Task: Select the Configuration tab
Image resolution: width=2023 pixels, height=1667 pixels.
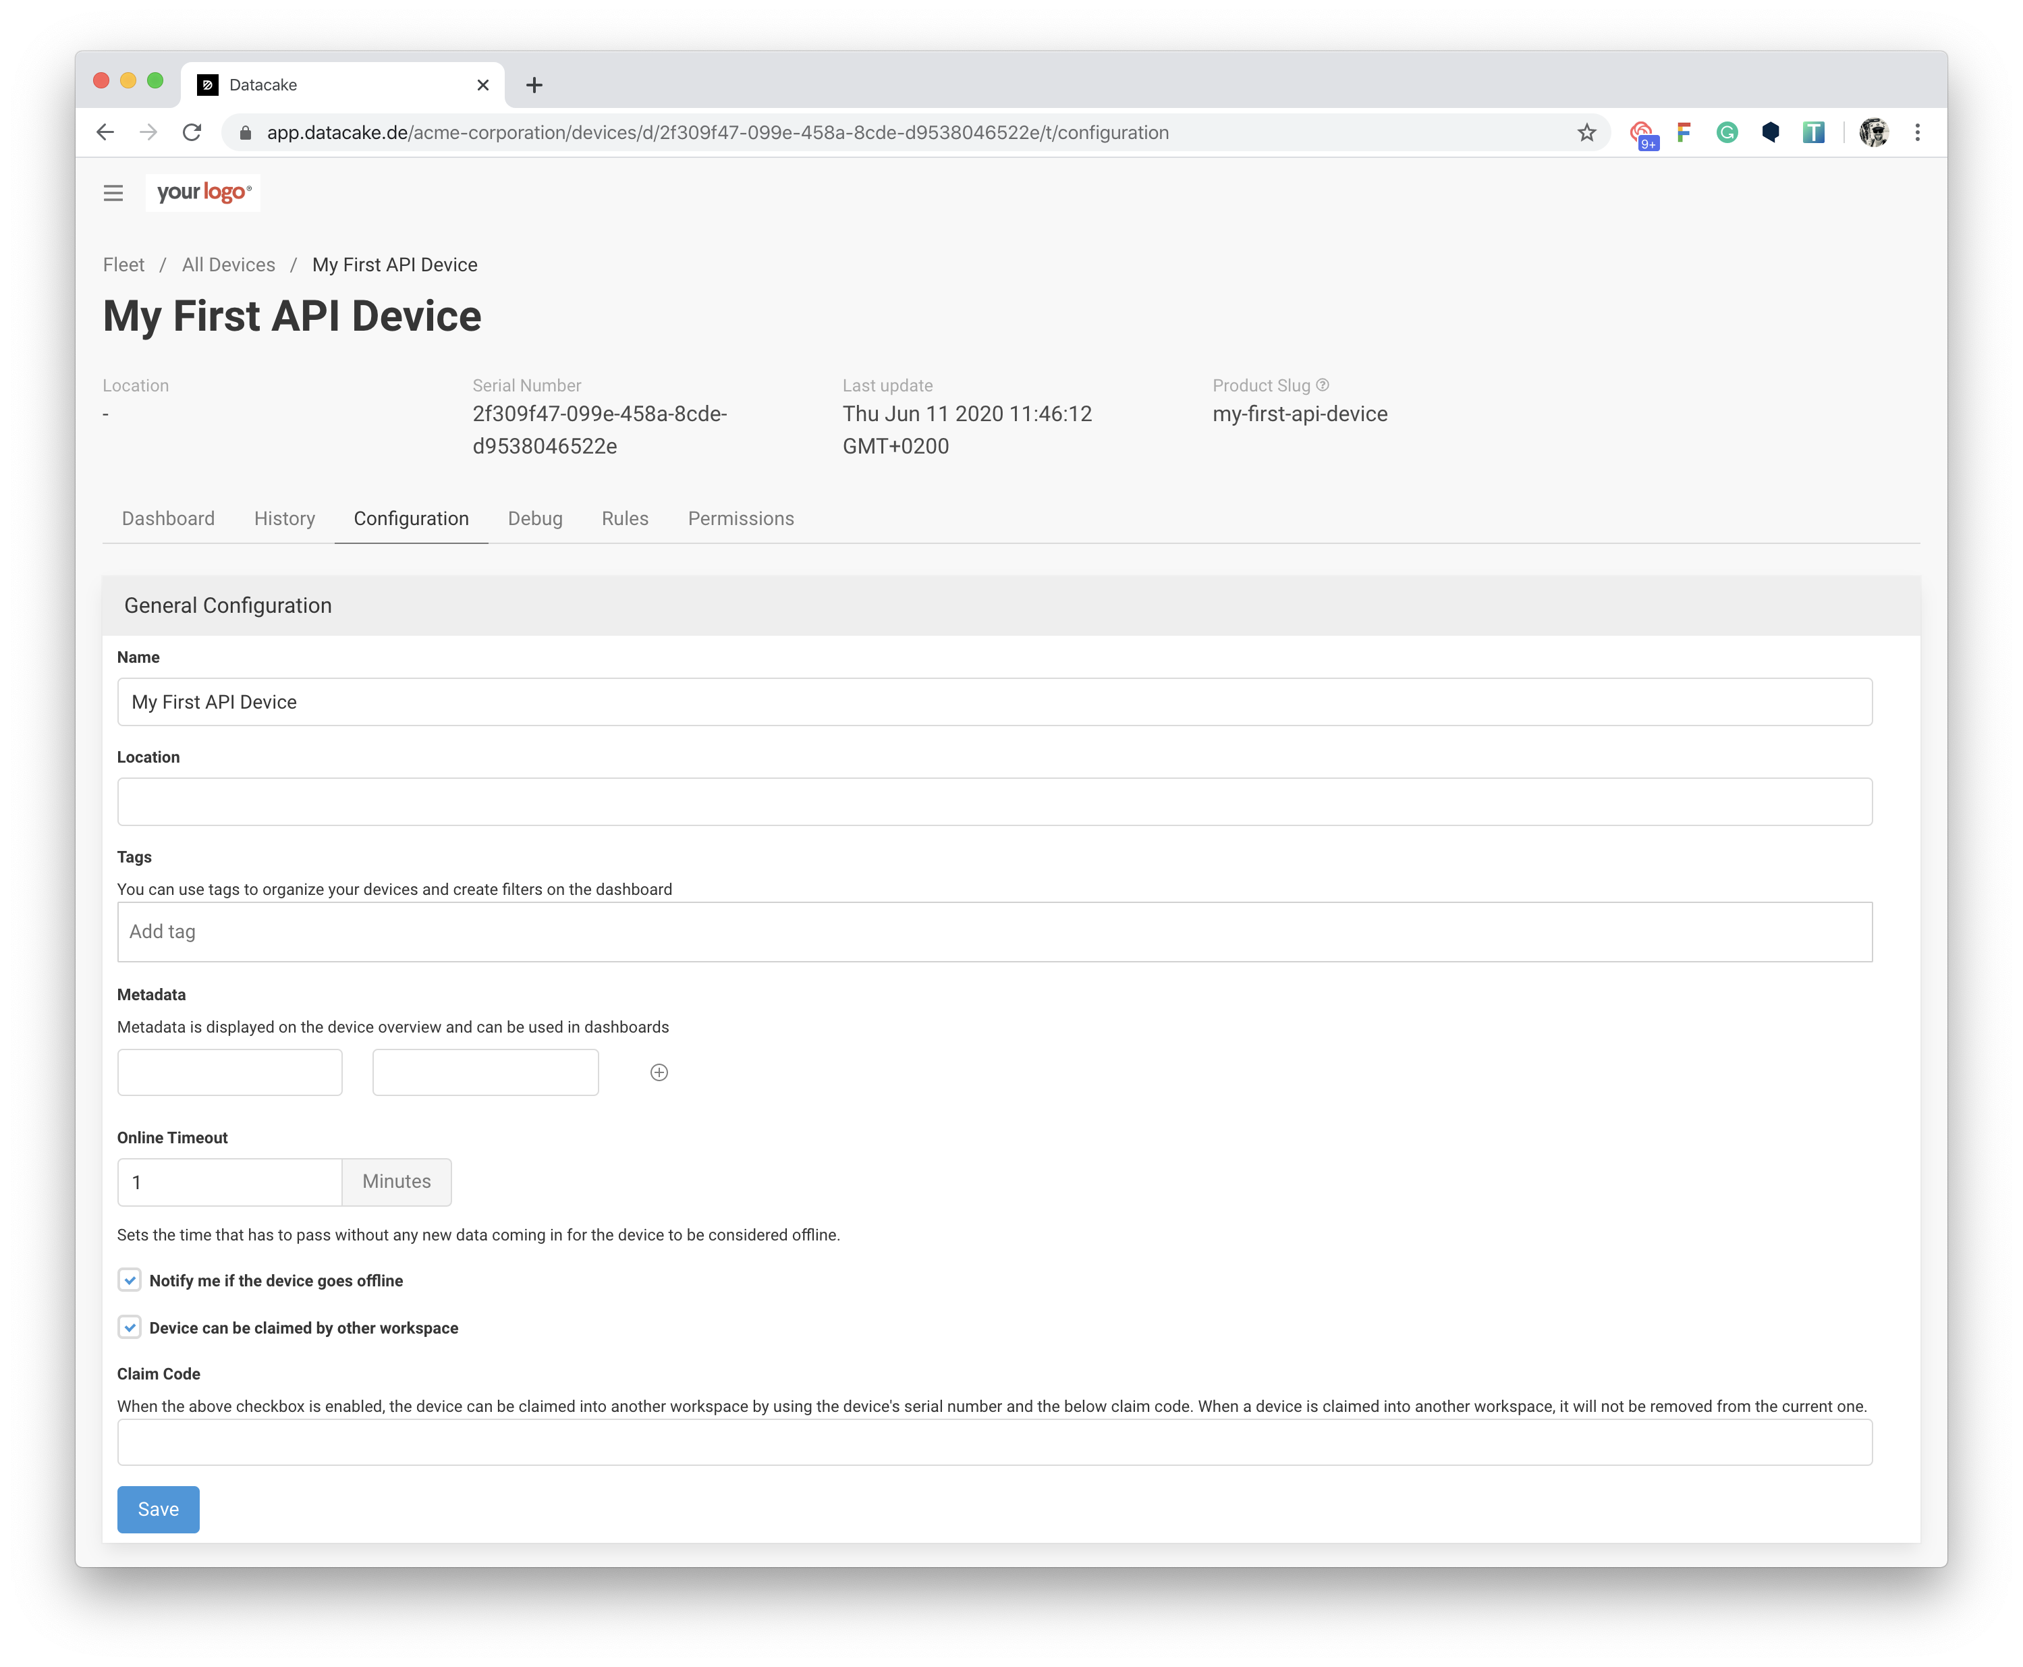Action: click(x=411, y=518)
